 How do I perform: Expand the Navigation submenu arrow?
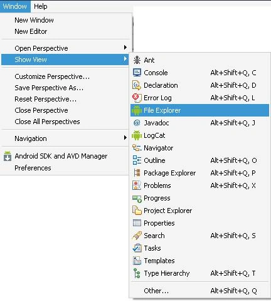click(125, 138)
